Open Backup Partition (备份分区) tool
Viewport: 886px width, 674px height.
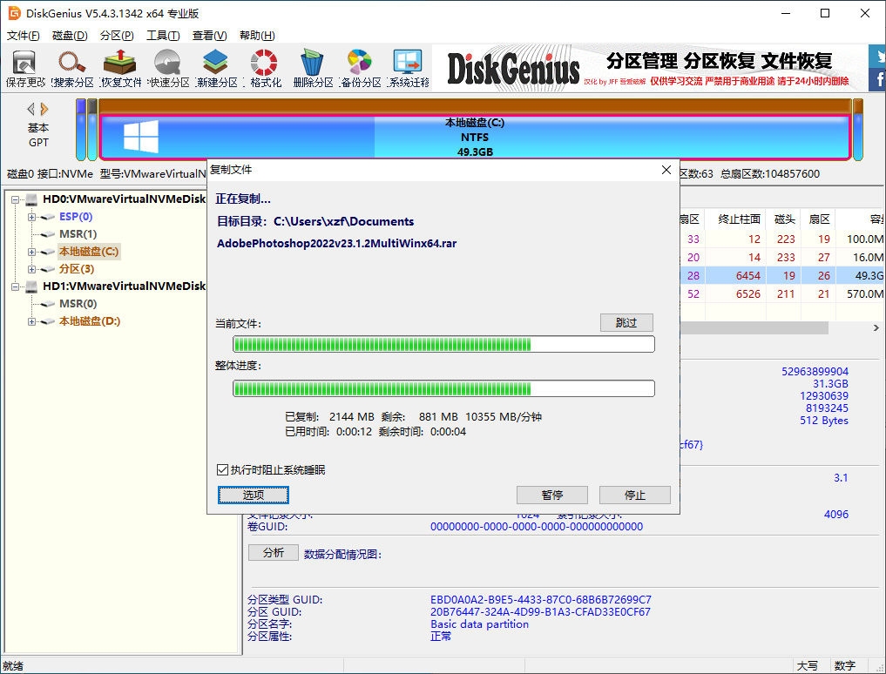(x=361, y=69)
